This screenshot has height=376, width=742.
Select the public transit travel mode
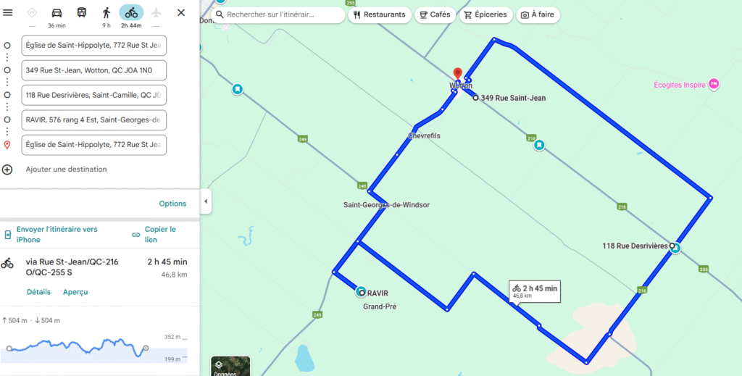[81, 13]
